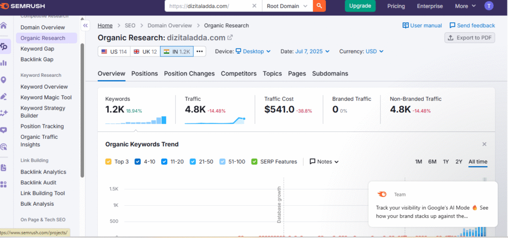
Task: Open Domain Overview in sidebar
Action: coord(43,28)
